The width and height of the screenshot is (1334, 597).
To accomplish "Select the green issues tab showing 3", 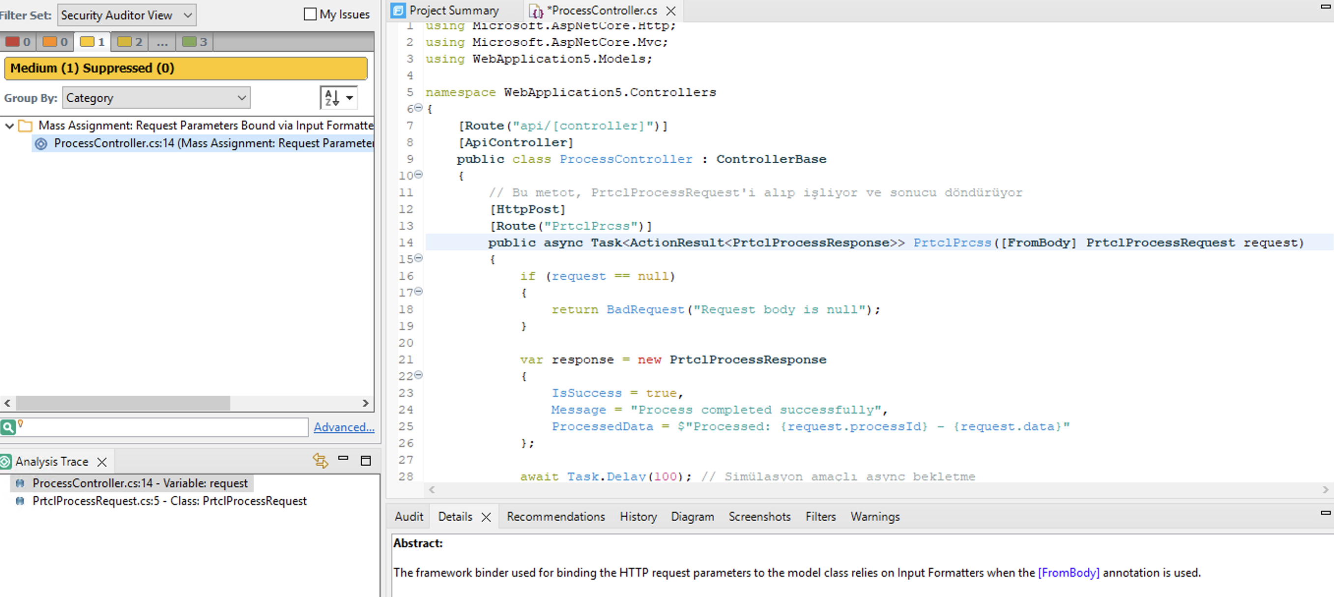I will tap(195, 42).
